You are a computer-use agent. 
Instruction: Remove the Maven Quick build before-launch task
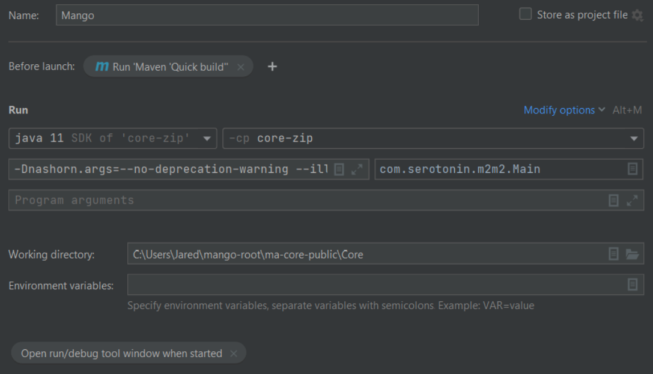coord(241,67)
